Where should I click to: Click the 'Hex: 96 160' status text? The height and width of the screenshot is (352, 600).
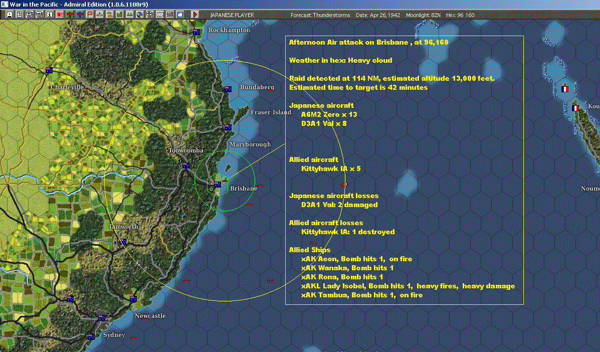460,15
